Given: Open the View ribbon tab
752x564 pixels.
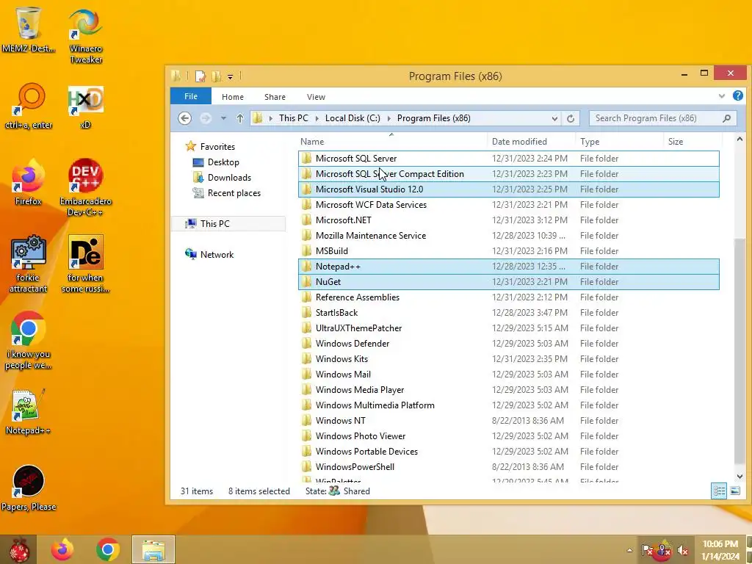Looking at the screenshot, I should (x=316, y=97).
